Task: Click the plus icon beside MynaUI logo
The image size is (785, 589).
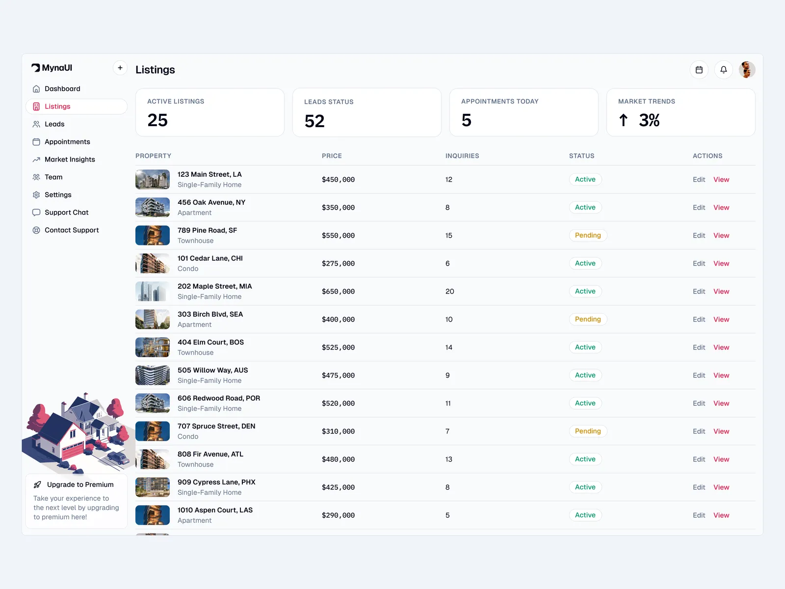Action: coord(120,68)
